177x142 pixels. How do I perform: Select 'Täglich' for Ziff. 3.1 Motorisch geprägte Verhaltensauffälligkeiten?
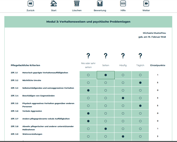(x=140, y=75)
